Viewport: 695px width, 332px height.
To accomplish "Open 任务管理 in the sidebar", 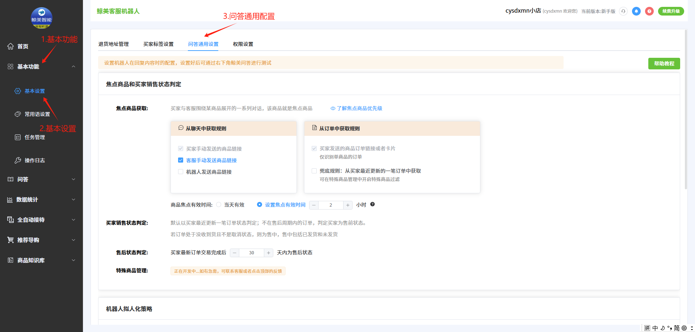I will click(34, 137).
